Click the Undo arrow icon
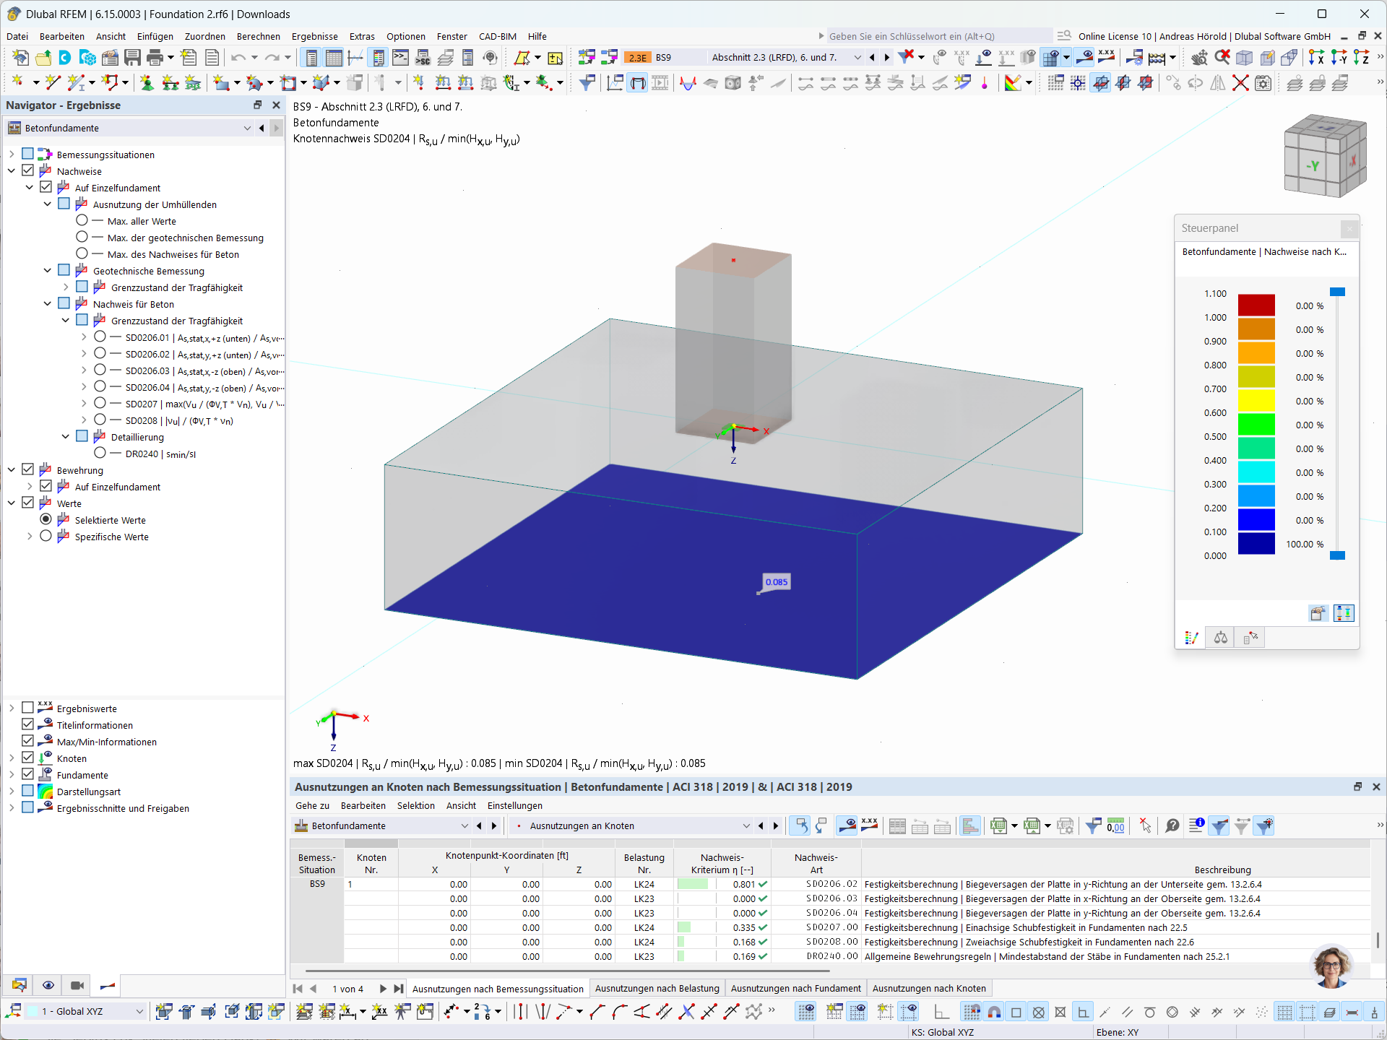1387x1040 pixels. point(238,58)
